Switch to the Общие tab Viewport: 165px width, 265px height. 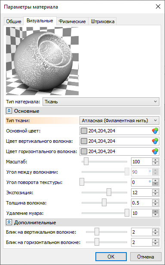[14, 21]
